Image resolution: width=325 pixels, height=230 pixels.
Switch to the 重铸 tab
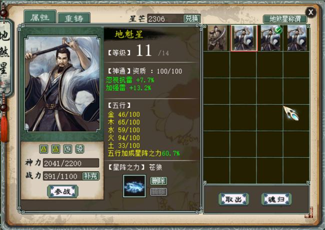[x=74, y=18]
